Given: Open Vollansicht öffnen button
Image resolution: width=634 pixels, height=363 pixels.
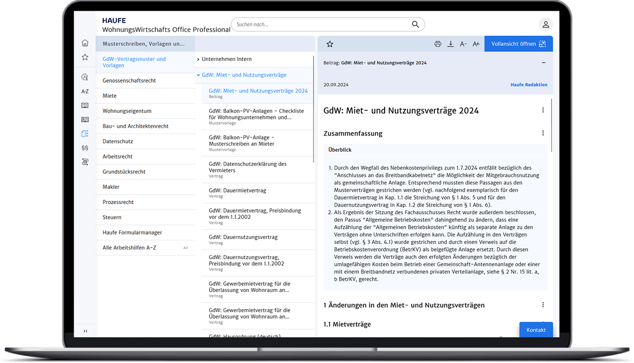Looking at the screenshot, I should click(x=519, y=44).
